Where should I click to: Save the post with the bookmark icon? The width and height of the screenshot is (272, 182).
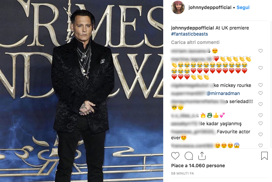[264, 155]
